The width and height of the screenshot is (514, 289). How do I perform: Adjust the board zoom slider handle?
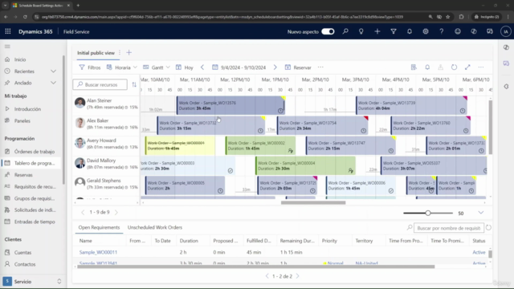pos(428,213)
